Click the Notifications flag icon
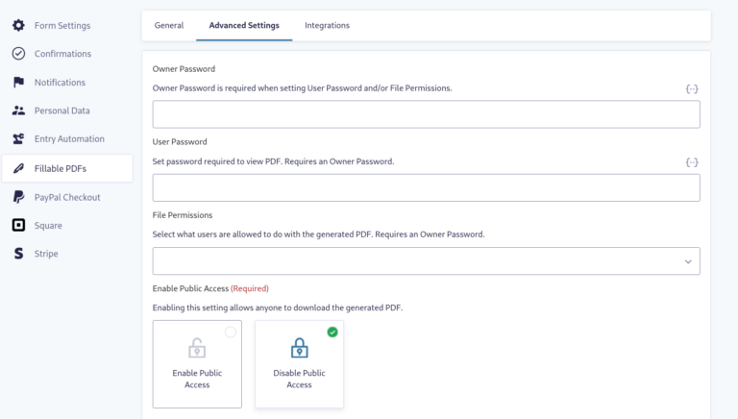This screenshot has height=419, width=738. coord(18,83)
